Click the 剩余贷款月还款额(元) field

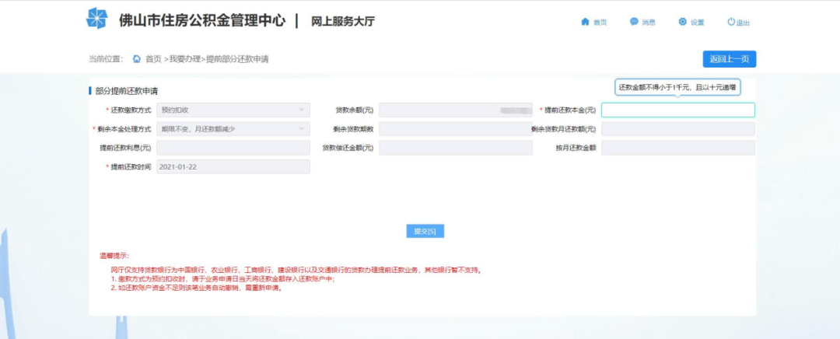pyautogui.click(x=677, y=129)
